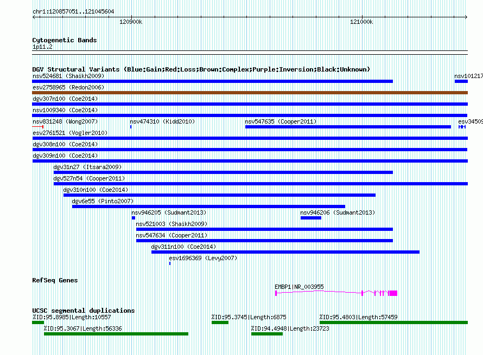Click the nsv474310 (Kidd2010) label
The image size is (483, 355).
point(162,121)
